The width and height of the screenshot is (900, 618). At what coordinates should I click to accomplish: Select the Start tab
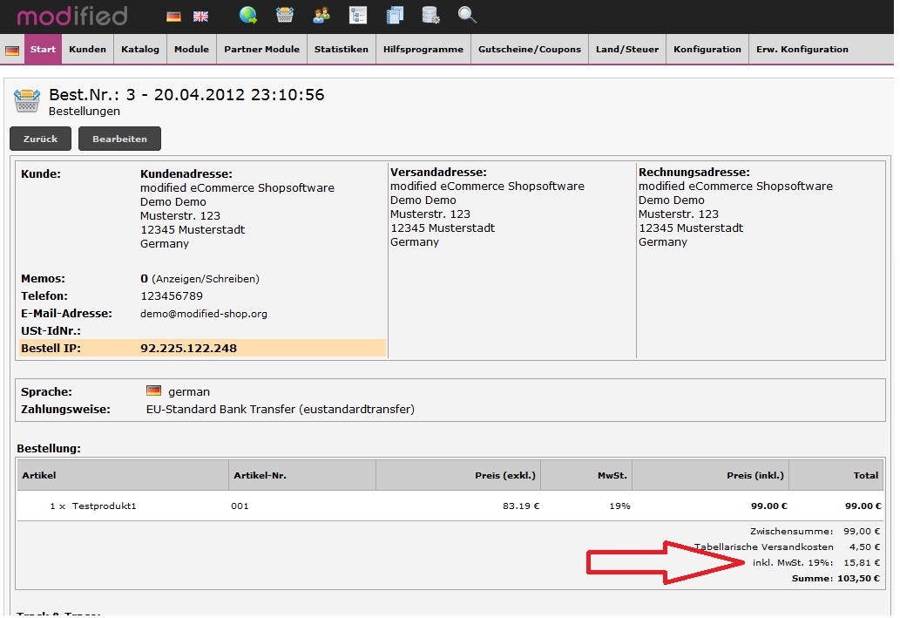click(43, 50)
